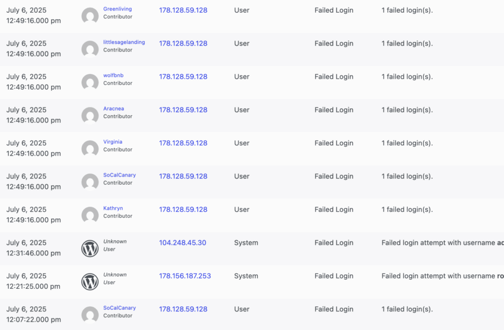504x330 pixels.
Task: Click IP 178.128.59.128 in 12:07:22 row
Action: pyautogui.click(x=183, y=309)
